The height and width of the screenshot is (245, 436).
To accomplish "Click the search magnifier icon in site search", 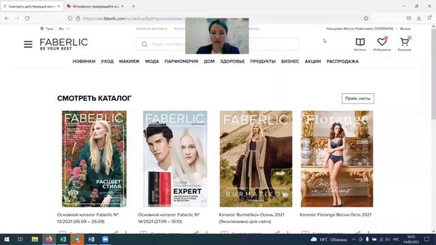I will click(144, 44).
